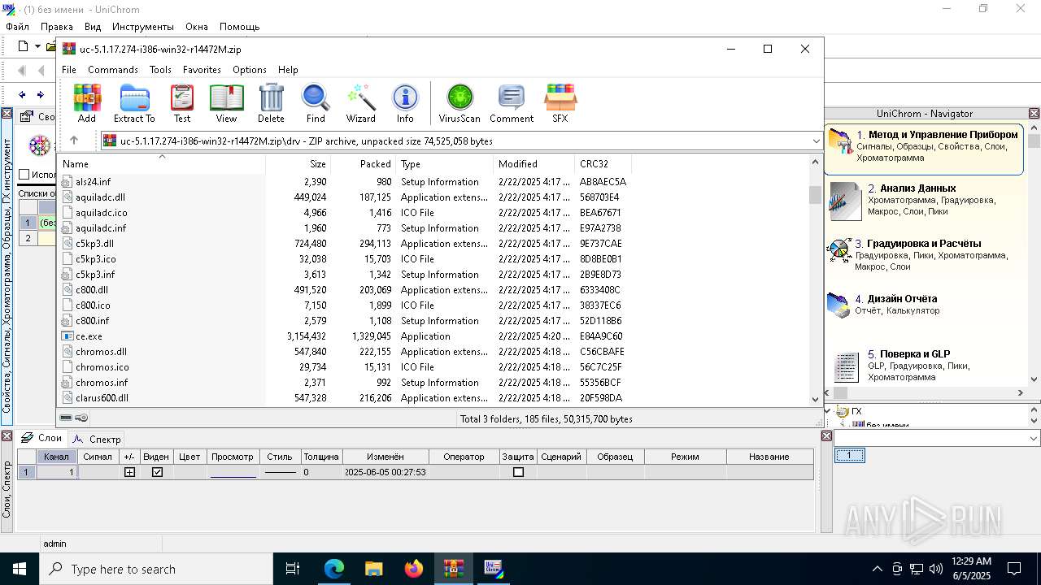Close the layers bottom panel
The image size is (1041, 585).
(x=7, y=436)
